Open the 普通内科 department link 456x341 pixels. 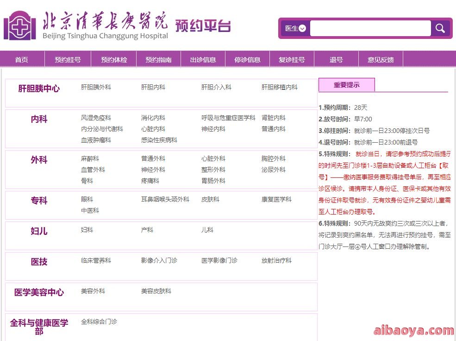273,129
